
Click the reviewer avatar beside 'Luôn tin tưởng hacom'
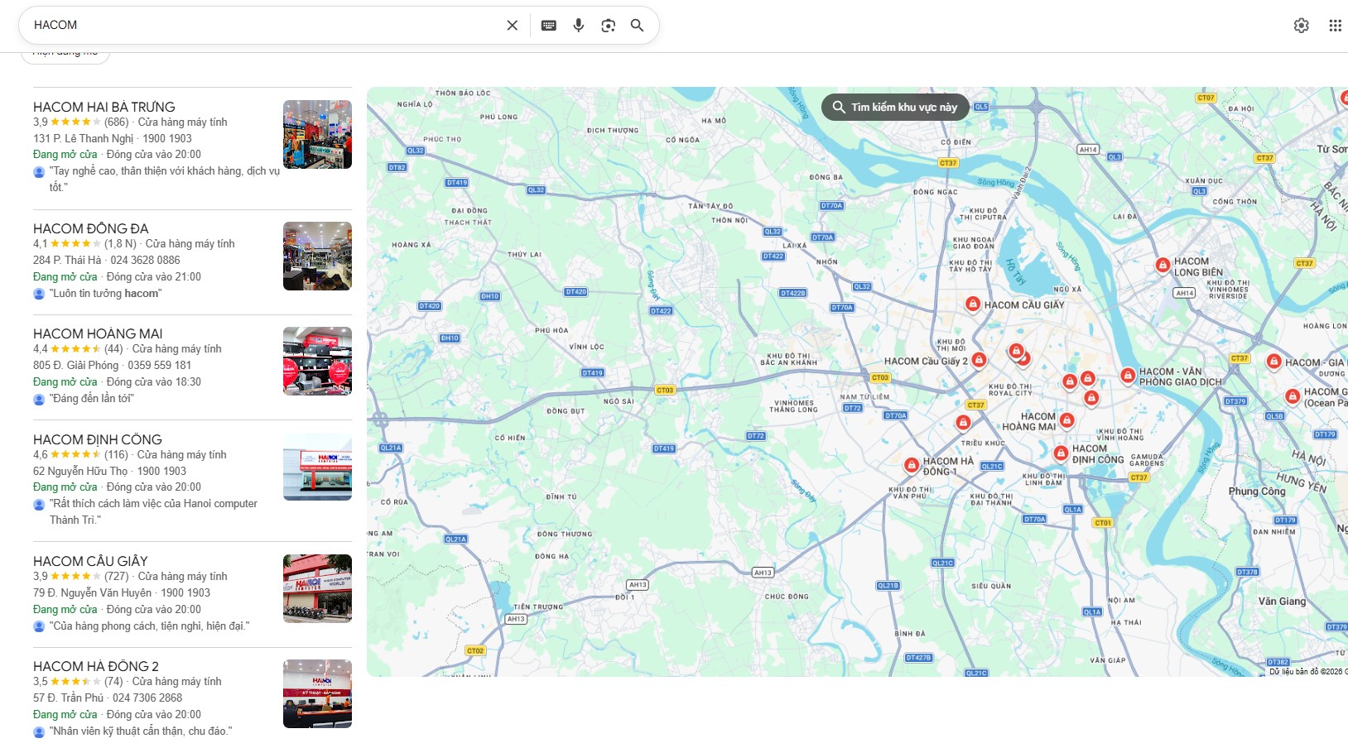coord(39,294)
